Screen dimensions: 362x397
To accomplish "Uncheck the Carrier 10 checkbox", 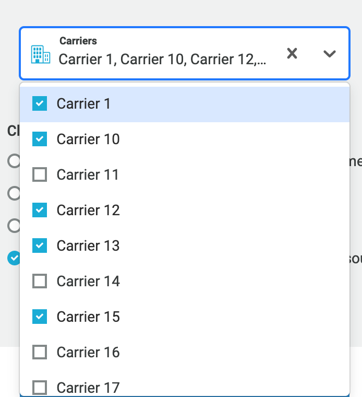I will [40, 139].
